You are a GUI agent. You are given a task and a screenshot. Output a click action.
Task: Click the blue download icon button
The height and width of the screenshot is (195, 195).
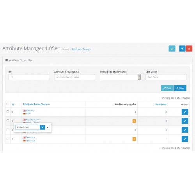pyautogui.click(x=172, y=48)
